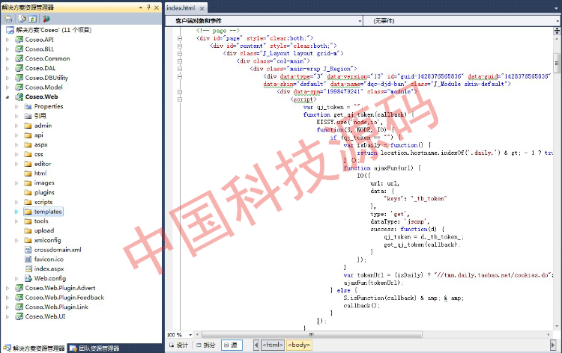Click the Coseo.Common project icon

(x=19, y=58)
